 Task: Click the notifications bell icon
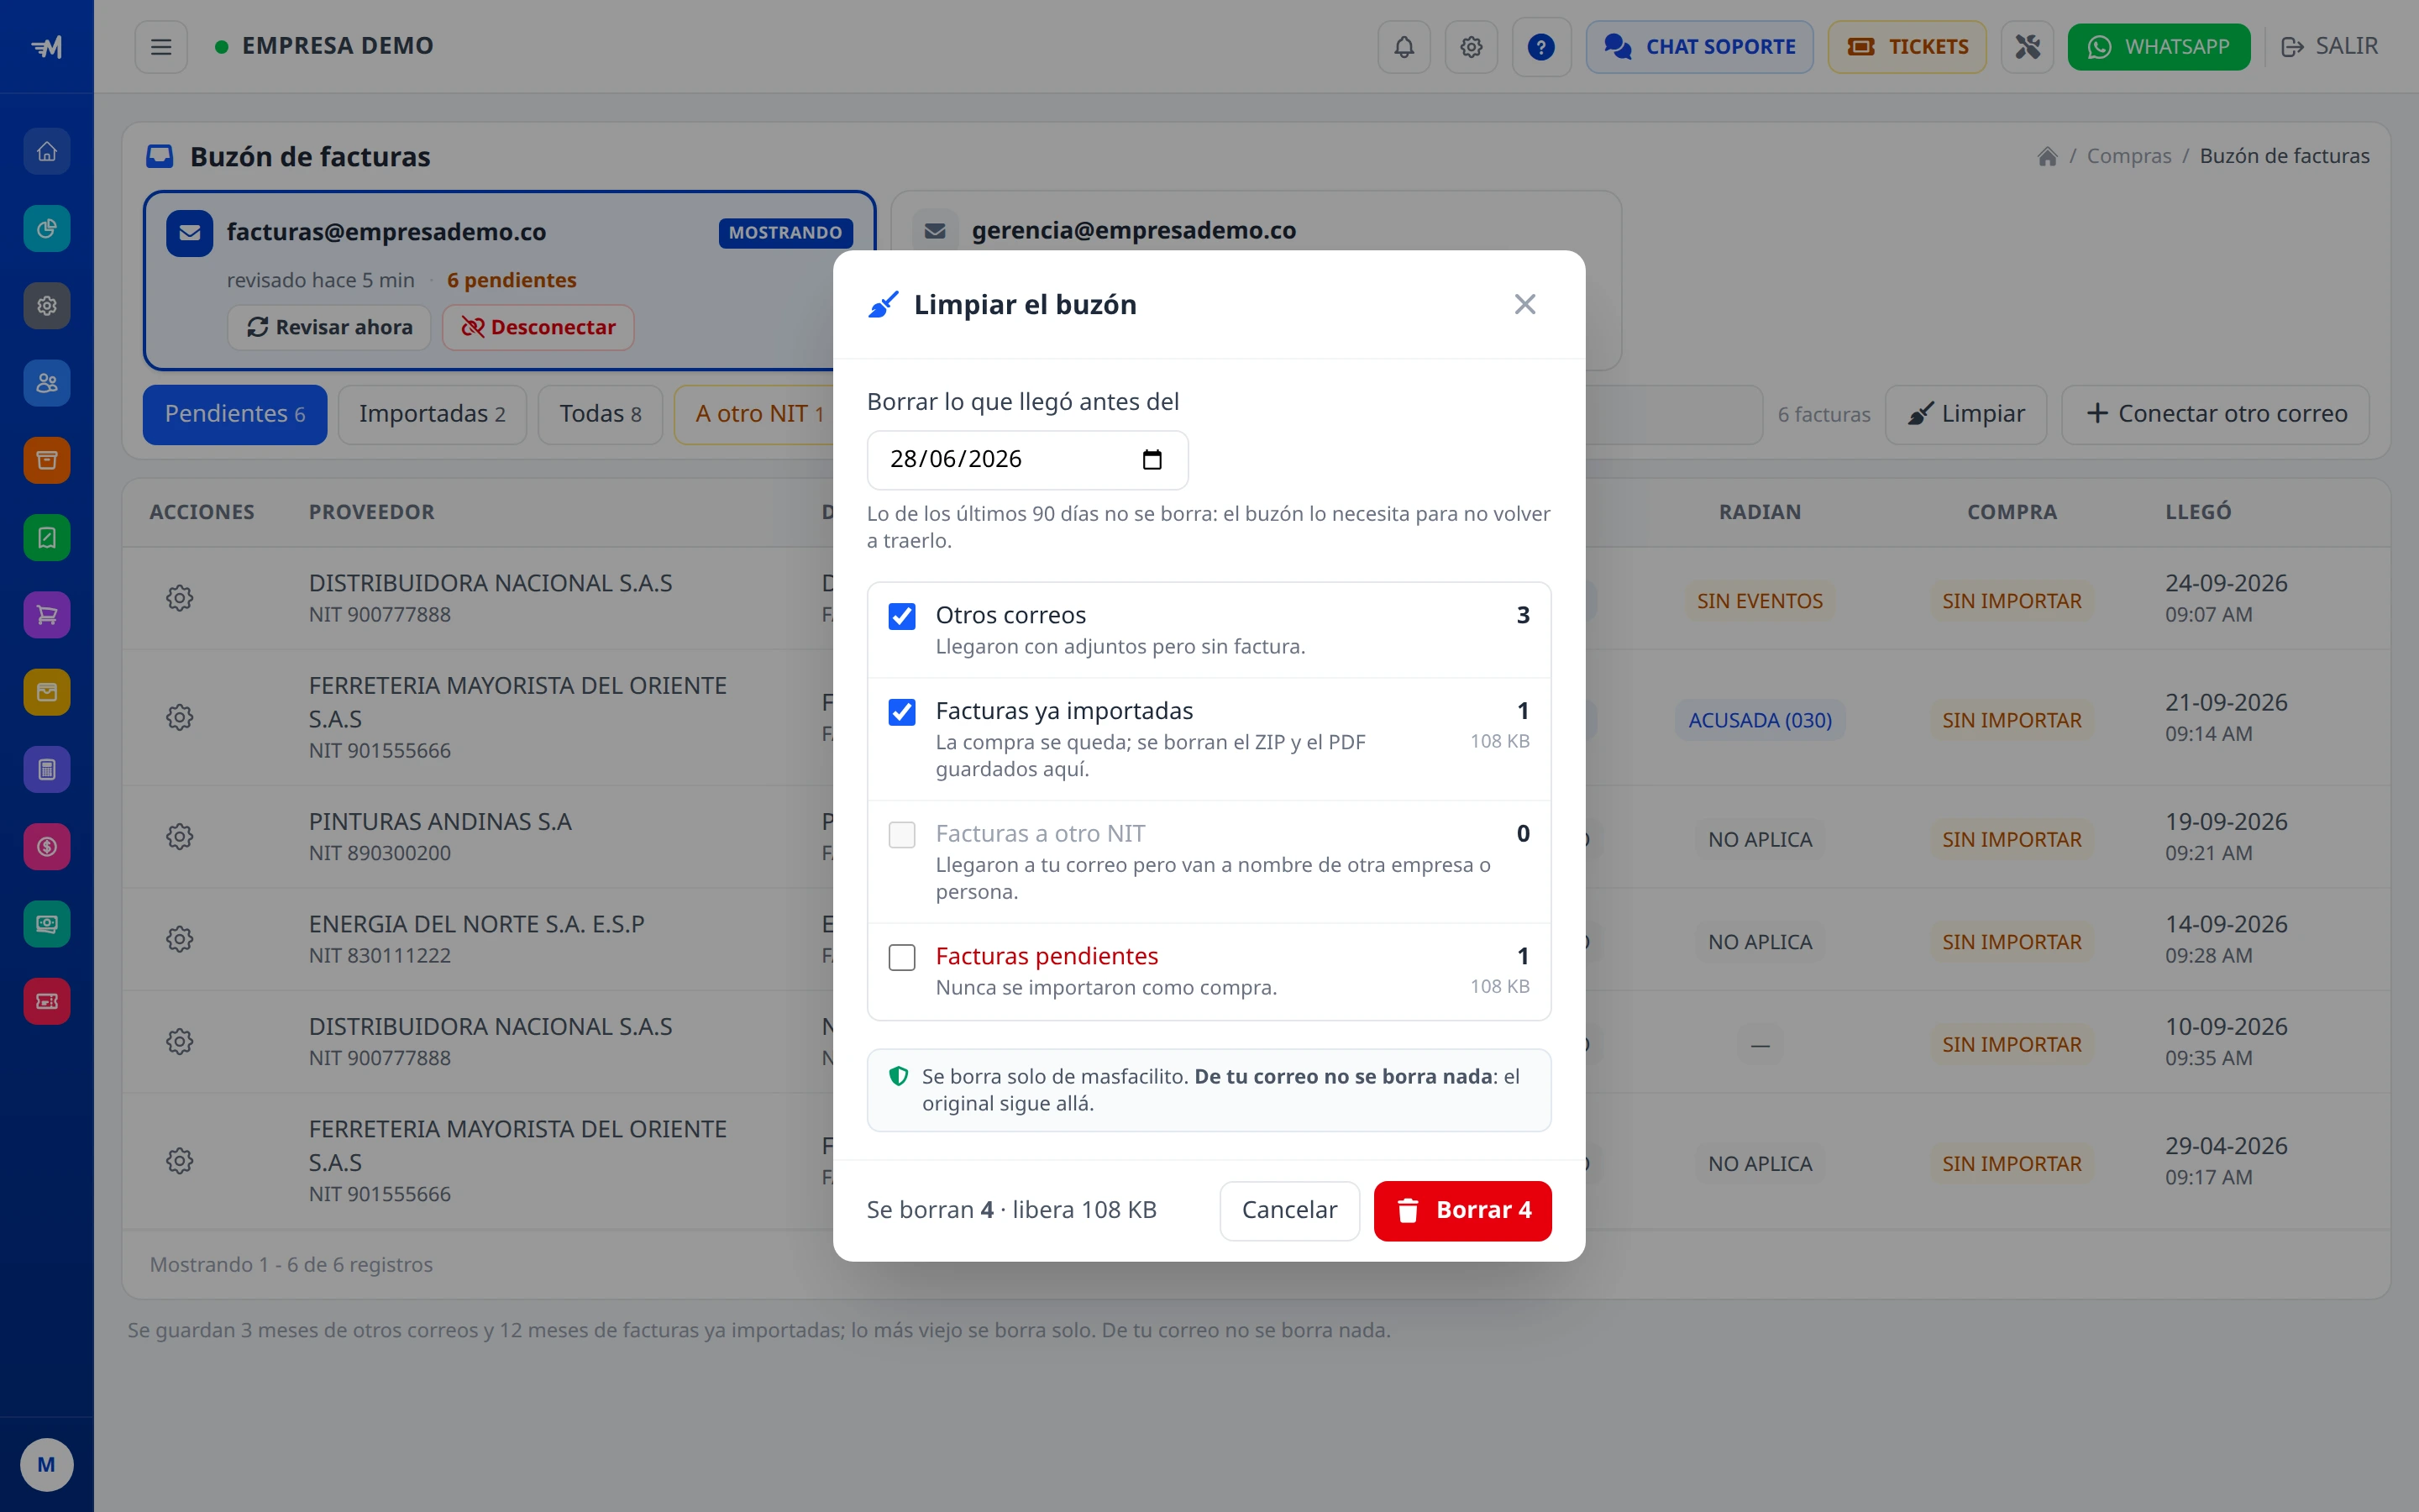point(1404,47)
